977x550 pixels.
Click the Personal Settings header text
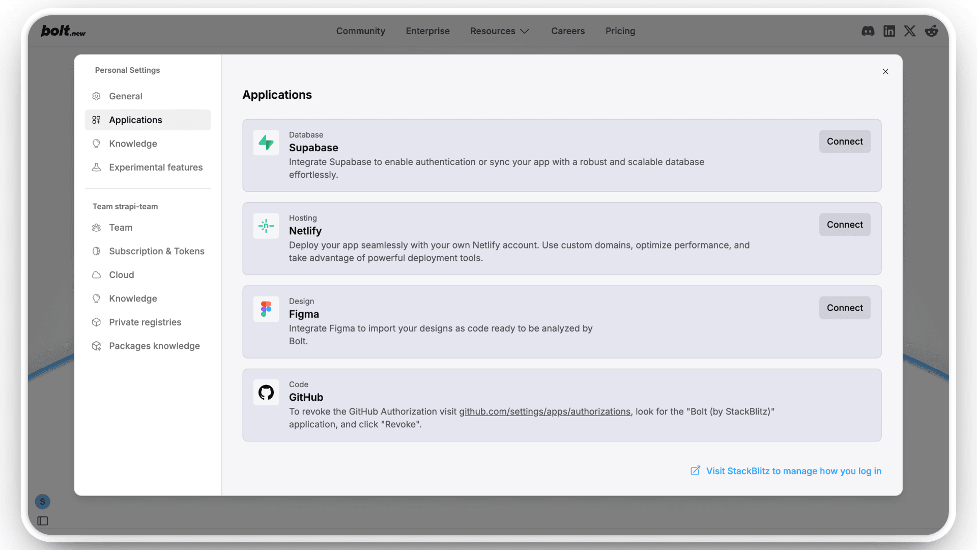point(127,70)
